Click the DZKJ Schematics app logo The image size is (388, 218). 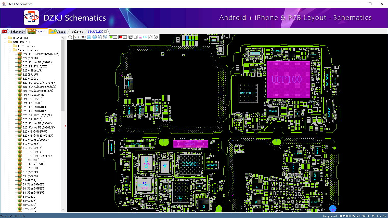pos(31,18)
